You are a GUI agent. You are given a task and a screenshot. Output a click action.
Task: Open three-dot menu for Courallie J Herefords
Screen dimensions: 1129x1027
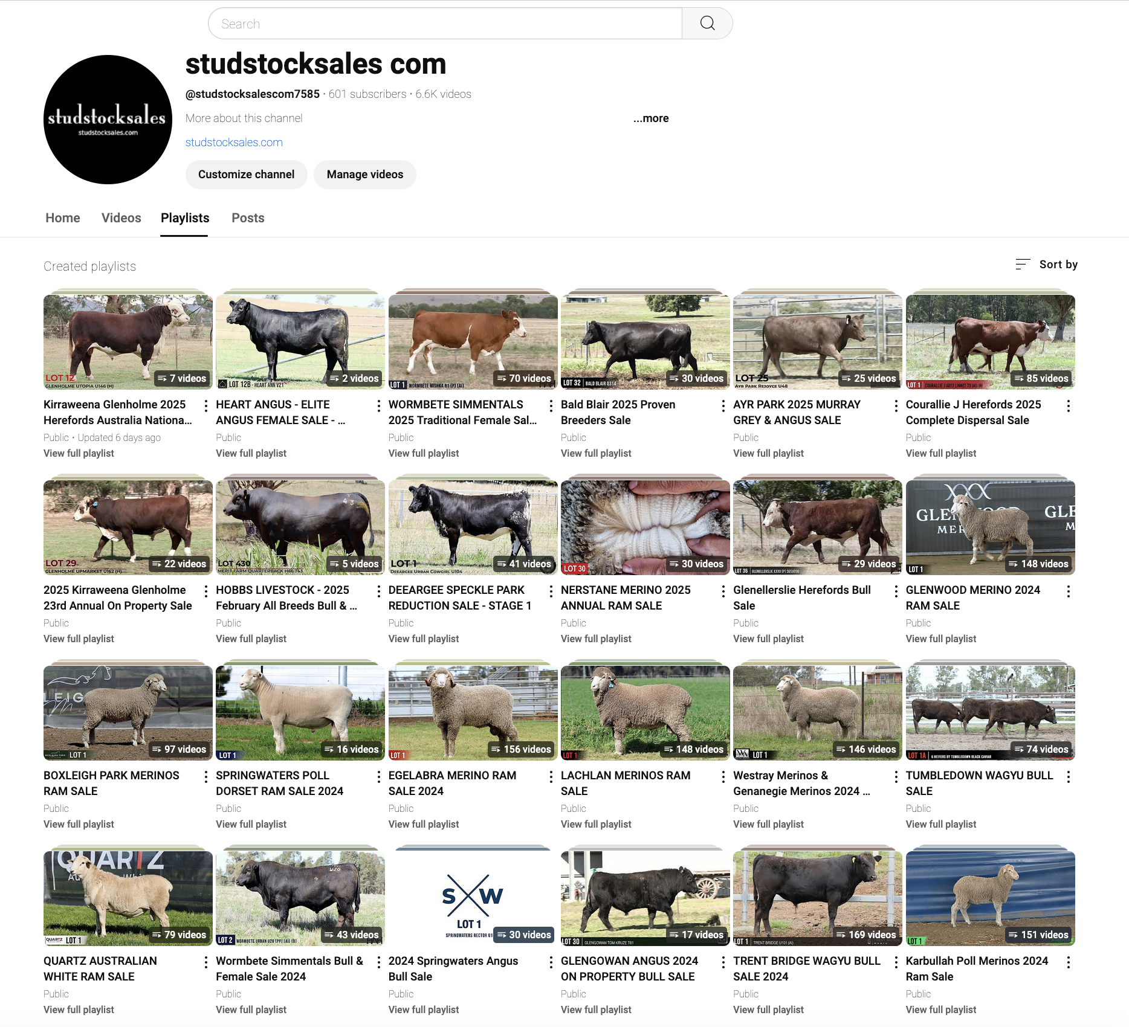[x=1069, y=405]
